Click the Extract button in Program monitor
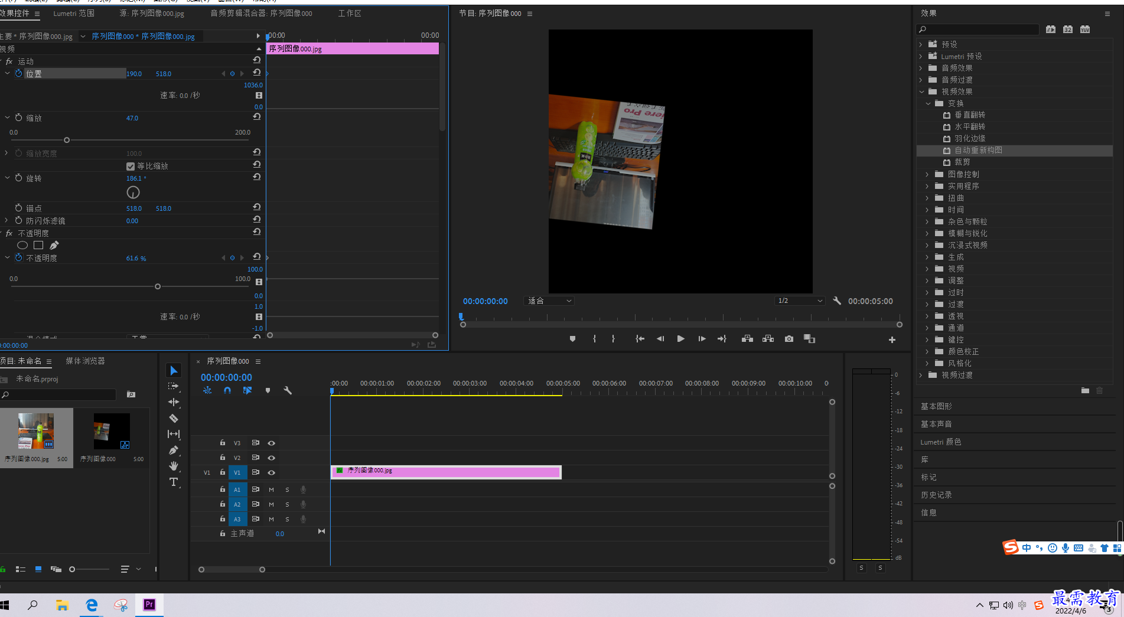The width and height of the screenshot is (1124, 617). (768, 339)
